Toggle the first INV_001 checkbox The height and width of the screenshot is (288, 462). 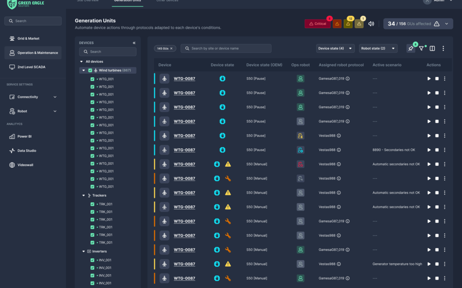point(92,260)
